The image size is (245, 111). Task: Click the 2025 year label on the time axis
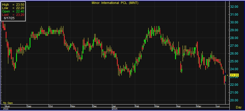[115, 109]
